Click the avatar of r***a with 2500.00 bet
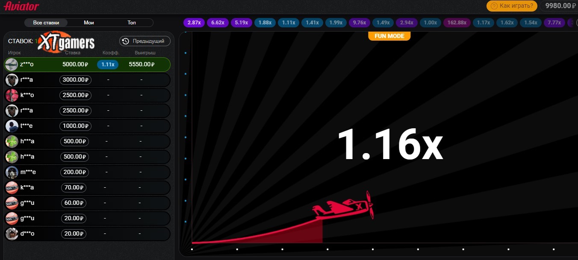The image size is (578, 260). coord(12,110)
